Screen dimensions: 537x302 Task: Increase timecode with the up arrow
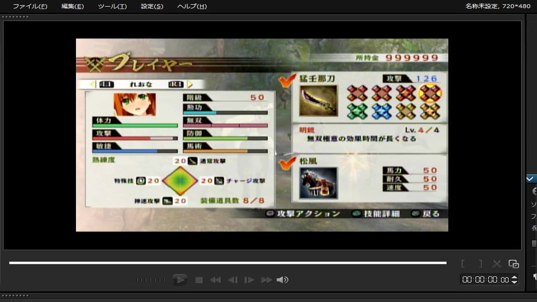[x=515, y=277]
